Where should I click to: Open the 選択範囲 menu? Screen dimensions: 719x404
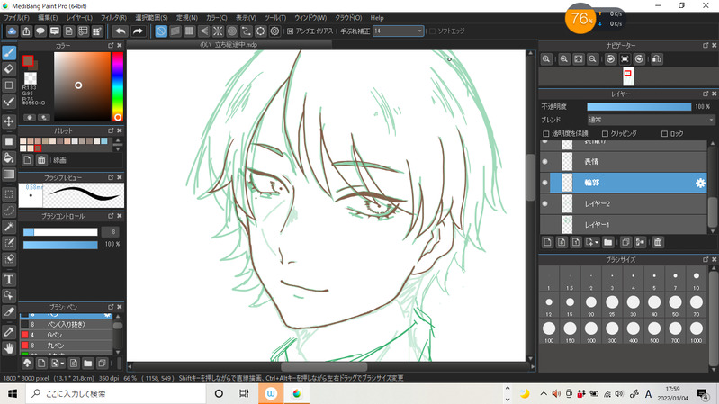151,18
